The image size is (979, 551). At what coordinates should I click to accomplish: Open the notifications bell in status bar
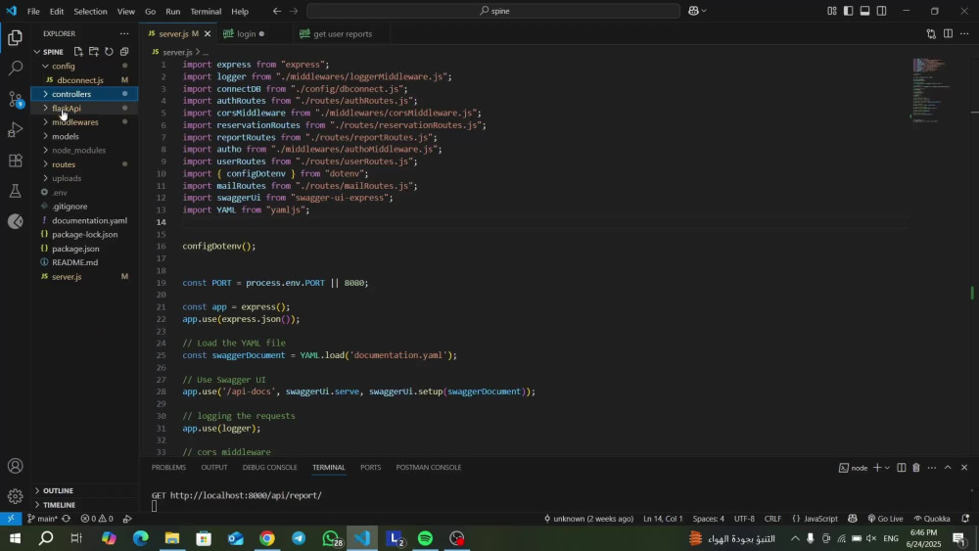(965, 519)
